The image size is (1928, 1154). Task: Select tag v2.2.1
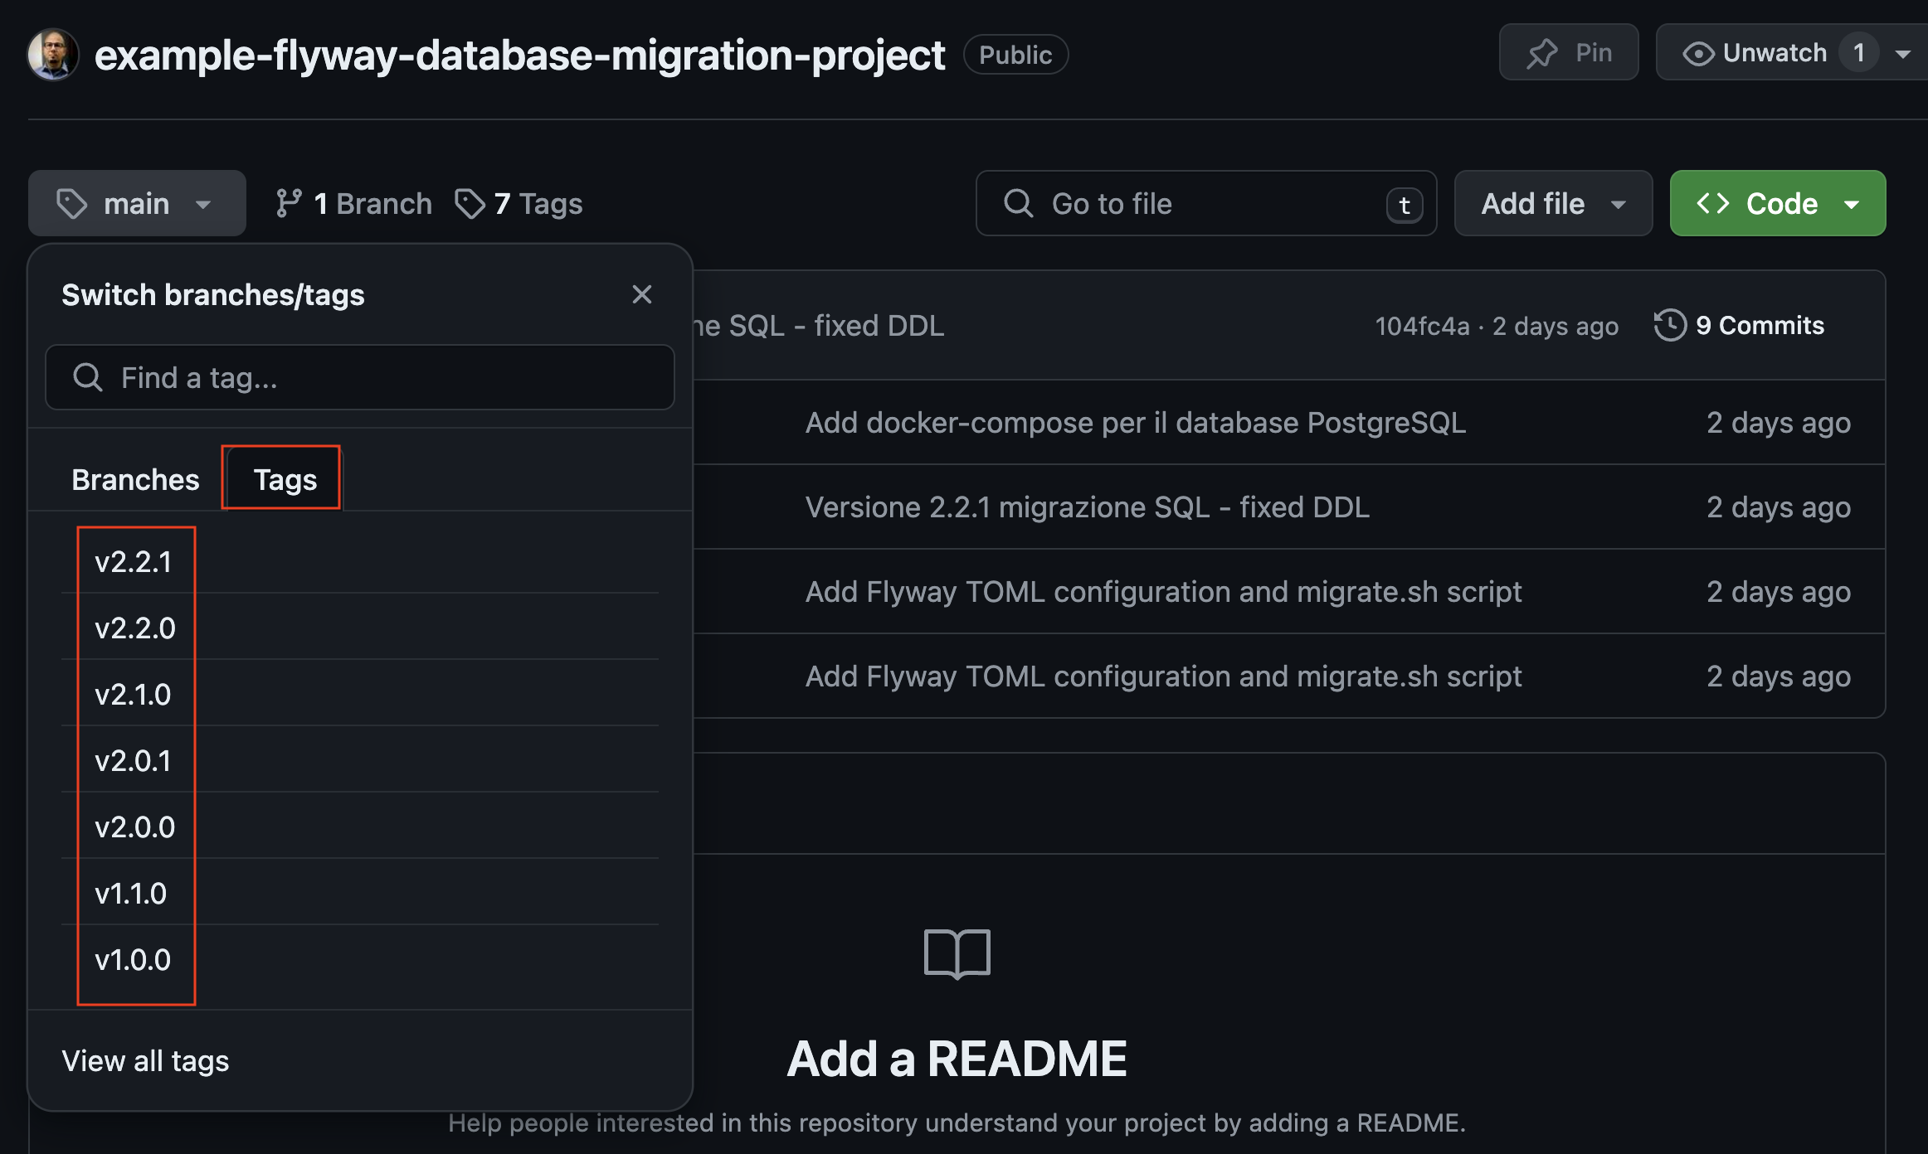359,560
